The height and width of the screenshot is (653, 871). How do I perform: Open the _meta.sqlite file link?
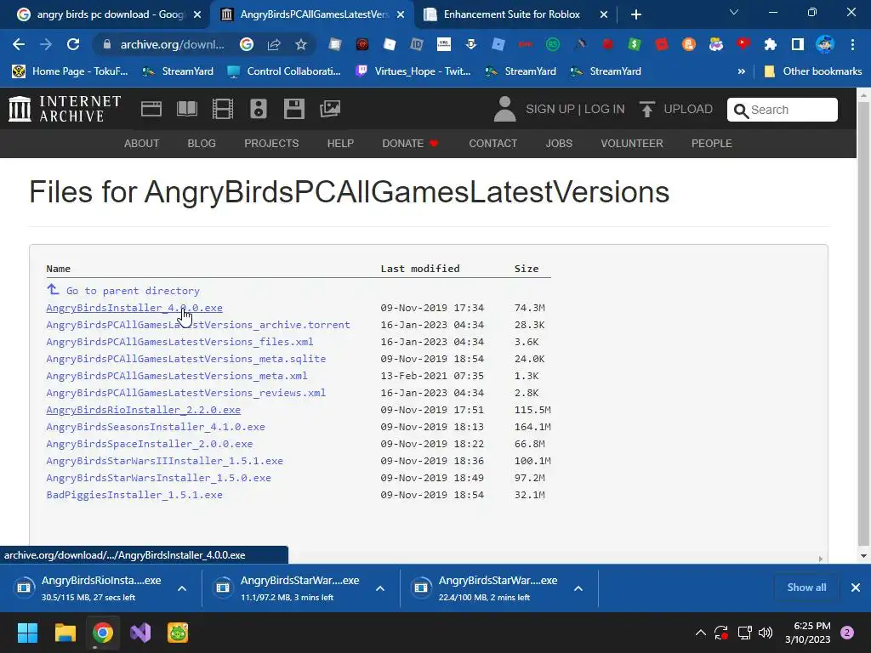[186, 359]
